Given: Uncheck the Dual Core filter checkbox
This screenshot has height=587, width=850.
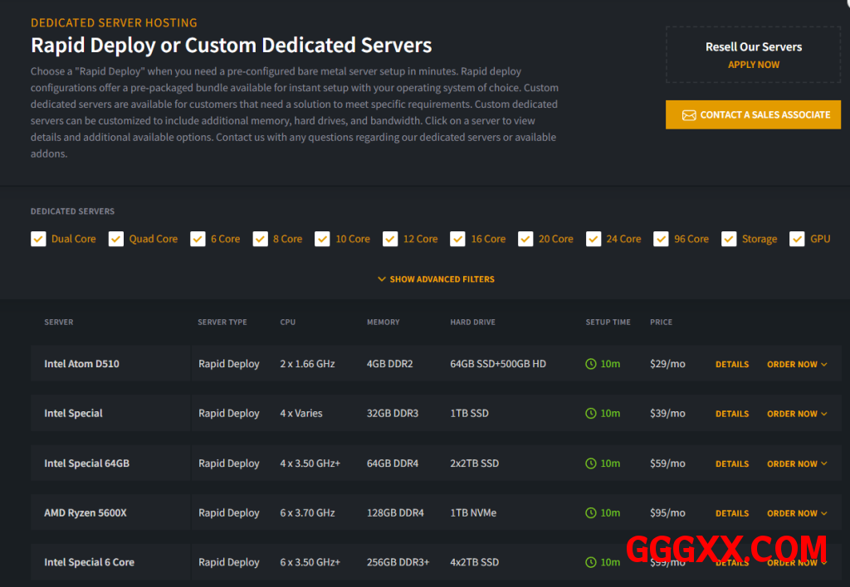Looking at the screenshot, I should (38, 239).
